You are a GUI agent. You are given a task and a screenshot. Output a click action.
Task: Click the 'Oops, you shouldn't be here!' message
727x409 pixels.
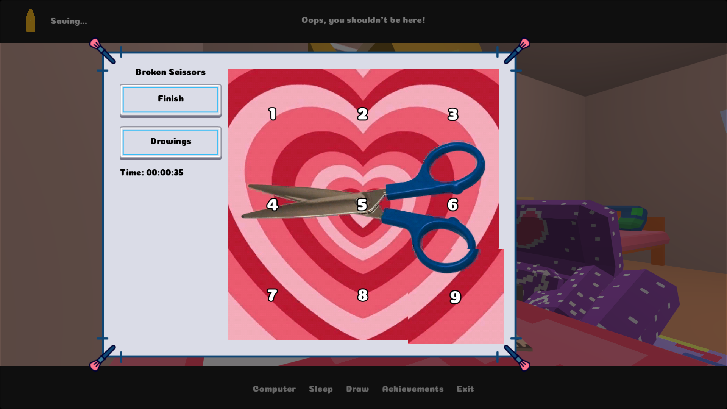pos(363,20)
